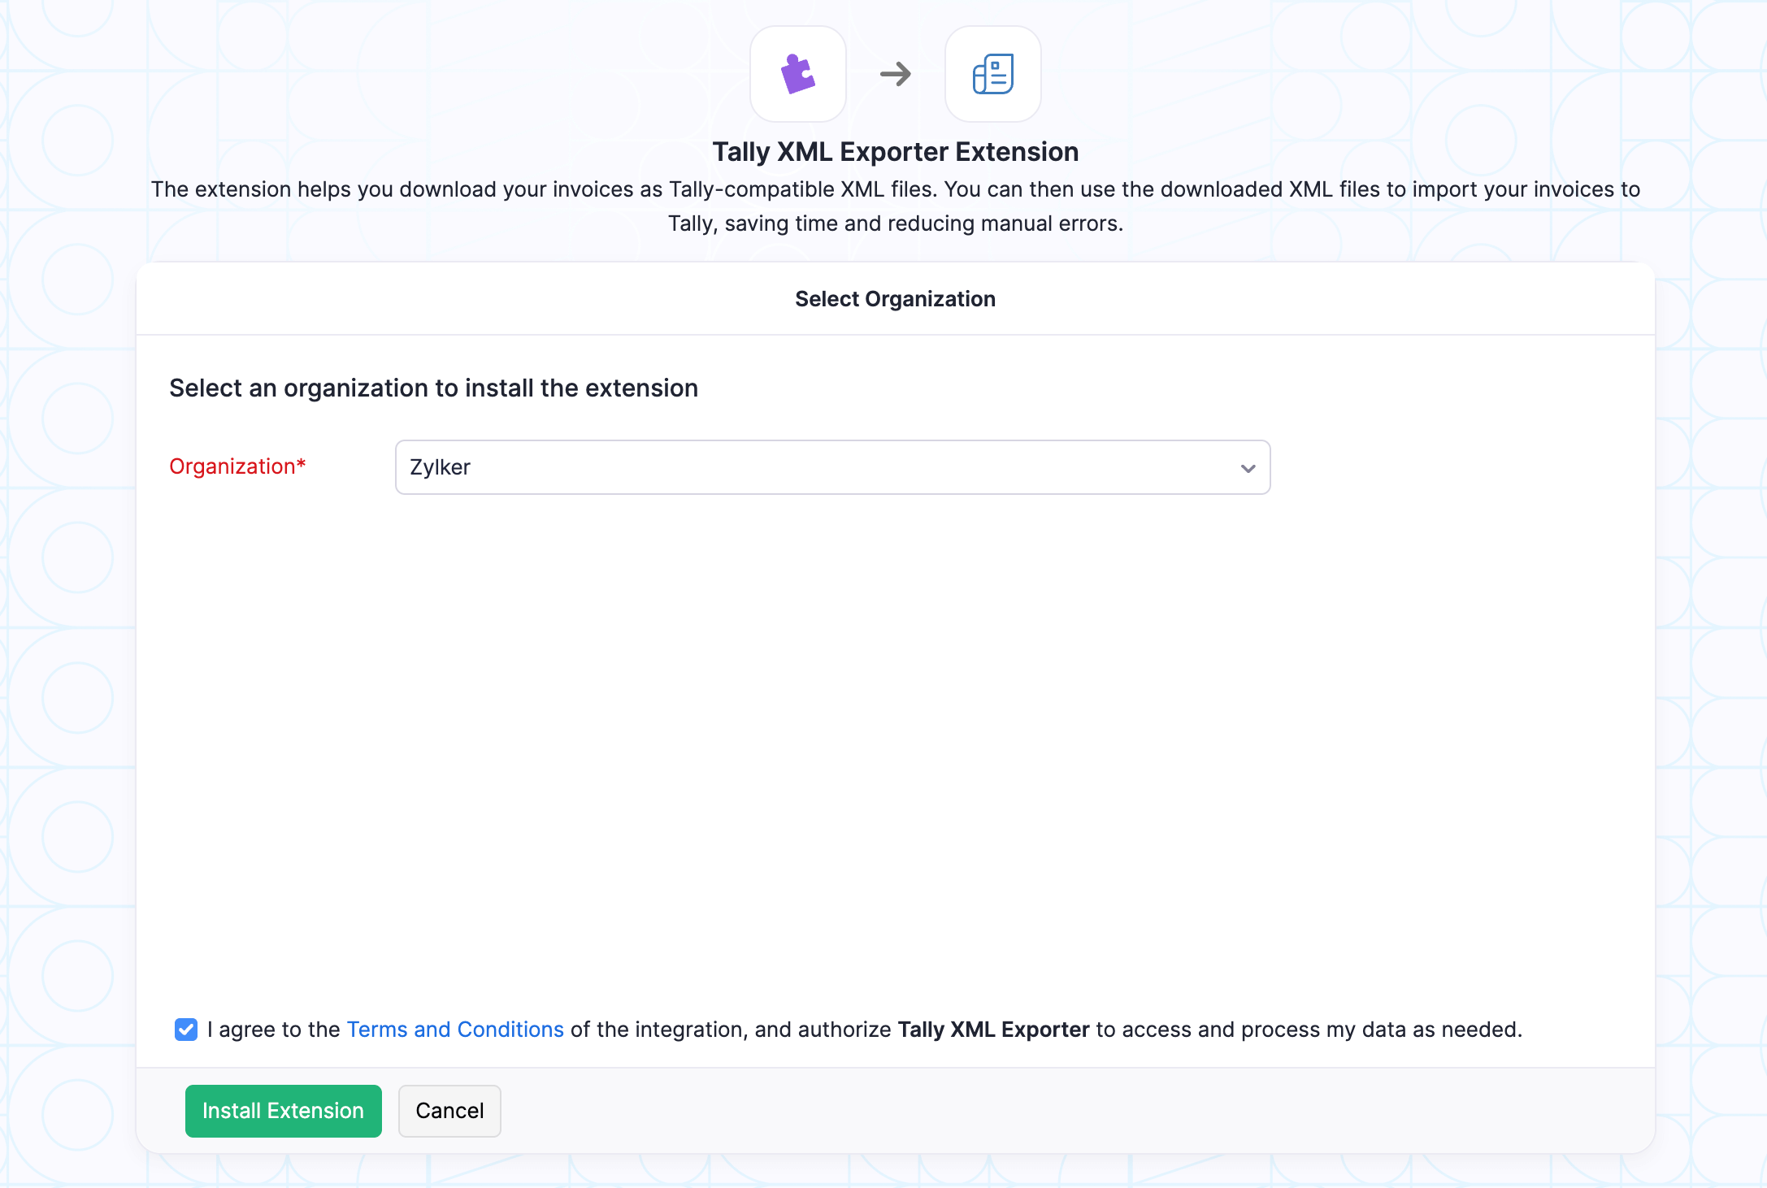Click the 'Select an organization to install' heading
This screenshot has height=1188, width=1767.
click(x=433, y=388)
